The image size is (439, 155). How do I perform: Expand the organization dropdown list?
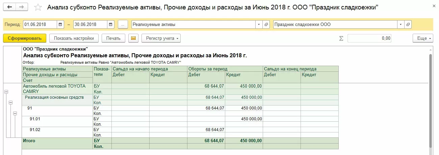[401, 25]
